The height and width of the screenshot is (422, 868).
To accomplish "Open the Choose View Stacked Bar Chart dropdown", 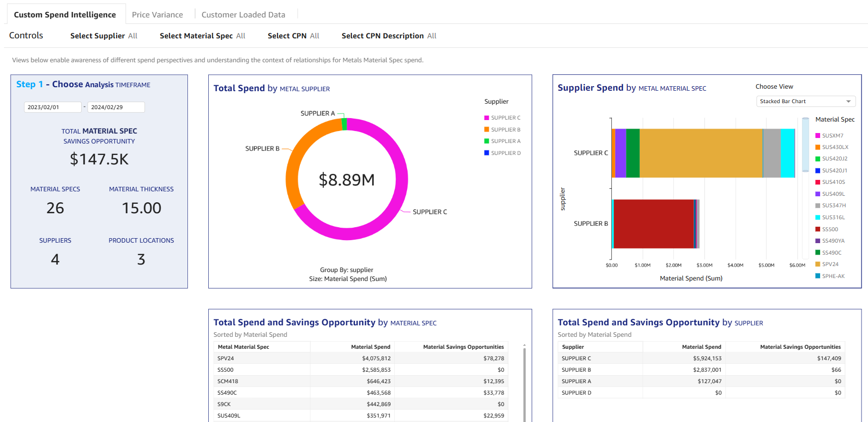I will (805, 101).
